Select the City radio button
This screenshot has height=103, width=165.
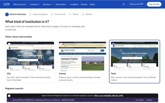pos(9,44)
